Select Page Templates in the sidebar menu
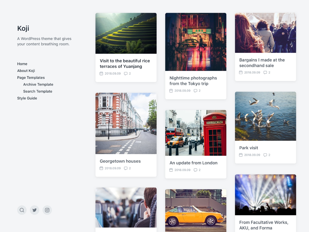309x232 pixels. (31, 77)
